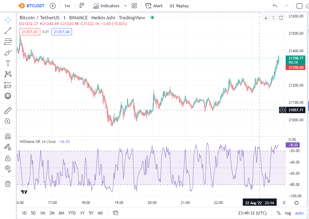Toggle stay in drawing mode

[8, 147]
